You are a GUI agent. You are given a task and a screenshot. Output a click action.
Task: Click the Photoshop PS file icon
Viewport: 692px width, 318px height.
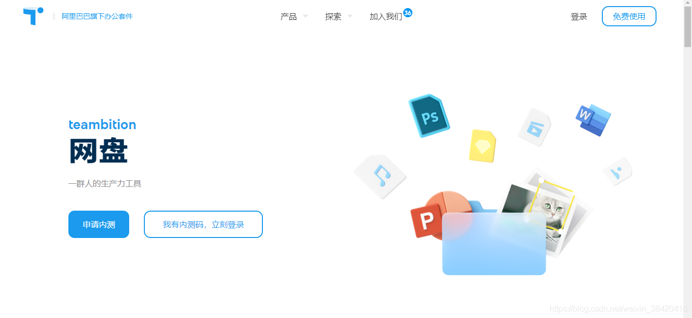tap(429, 115)
